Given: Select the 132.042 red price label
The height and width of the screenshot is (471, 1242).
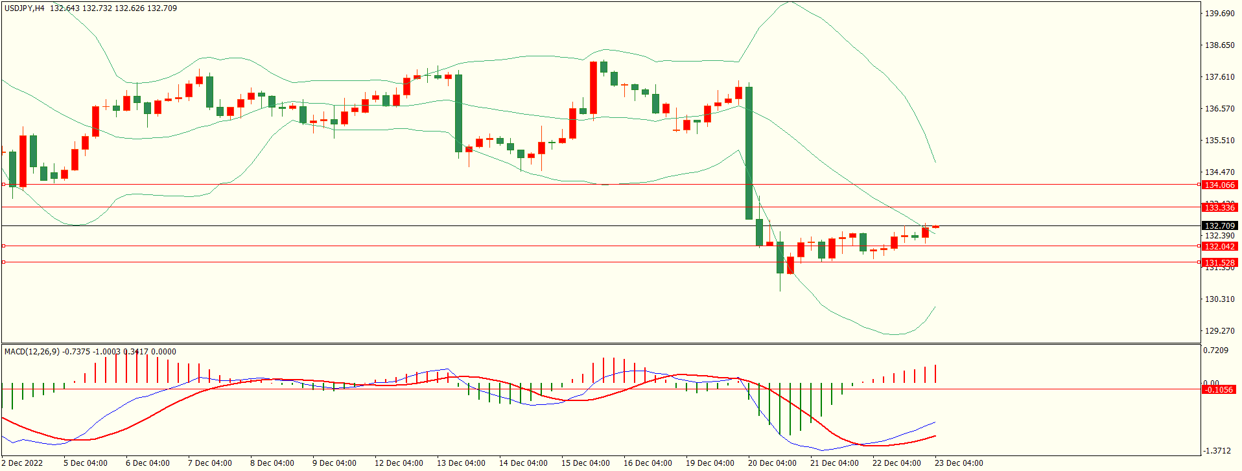Looking at the screenshot, I should 1219,247.
